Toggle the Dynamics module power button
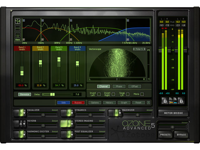The height and width of the screenshot is (150, 200). click(68, 113)
